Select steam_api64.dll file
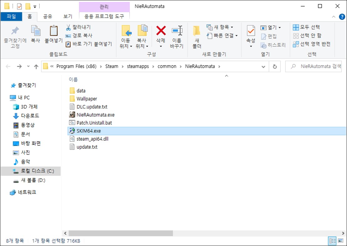Screen dimensions: 347x246 coord(89,139)
